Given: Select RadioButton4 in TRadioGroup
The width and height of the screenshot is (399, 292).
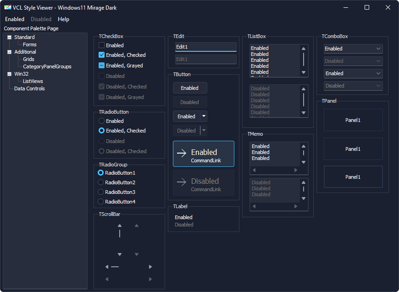Looking at the screenshot, I should [x=101, y=202].
